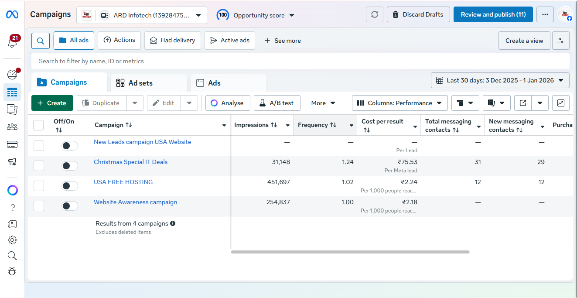Open the date range Last 30 days dropdown
Viewport: 577px width, 298px height.
click(500, 80)
